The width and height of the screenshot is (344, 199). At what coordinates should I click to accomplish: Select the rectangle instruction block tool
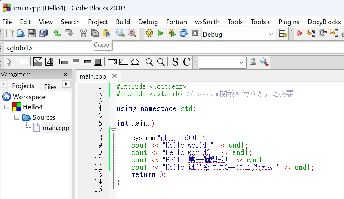click(x=24, y=62)
